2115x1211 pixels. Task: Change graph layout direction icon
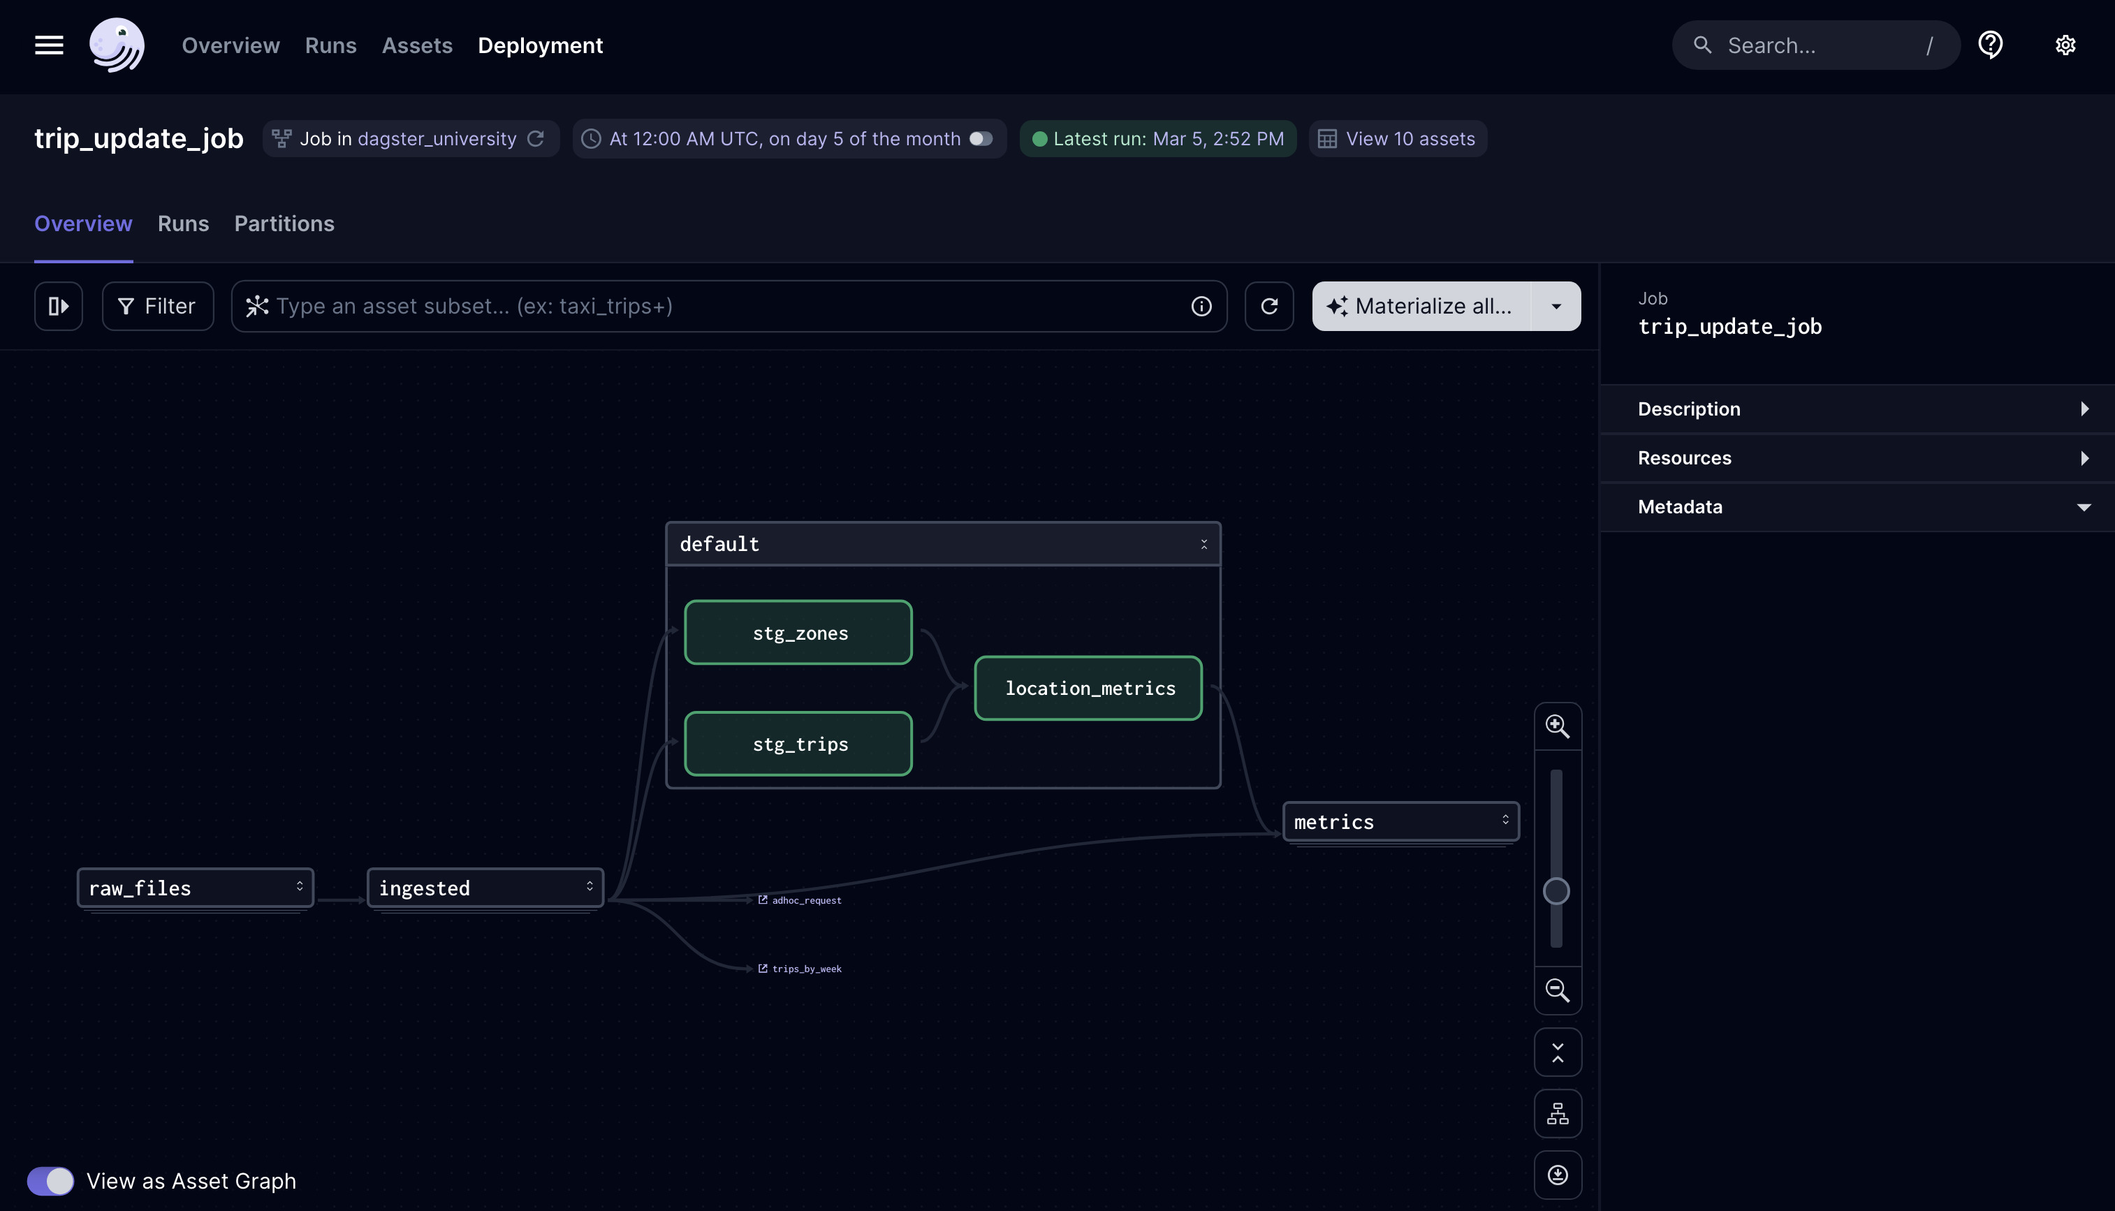click(x=1558, y=1114)
